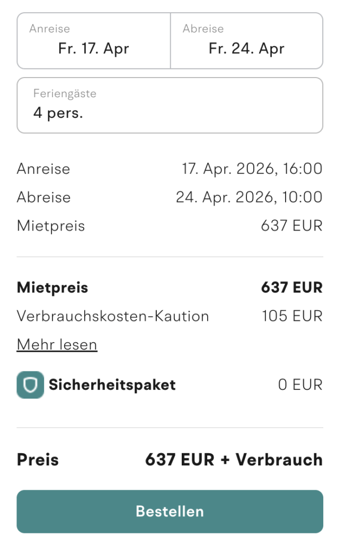Click the Mietpreis row showing 637 EUR
The width and height of the screenshot is (337, 544).
click(x=170, y=225)
